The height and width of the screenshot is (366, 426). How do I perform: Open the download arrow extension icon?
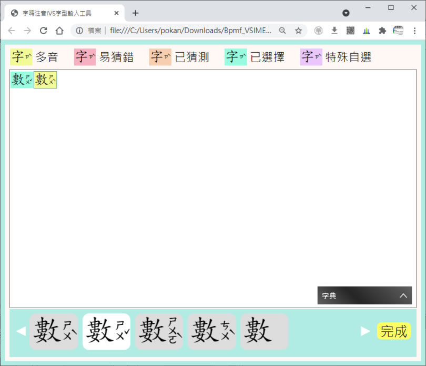click(334, 31)
